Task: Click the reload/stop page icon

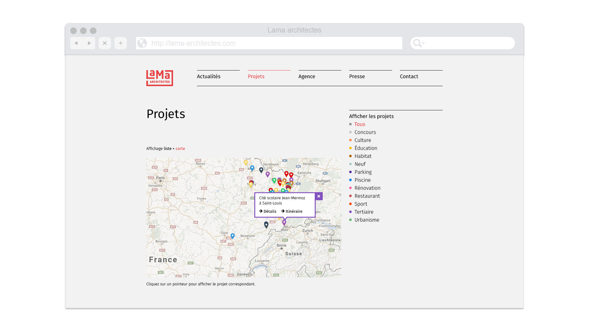Action: tap(104, 43)
